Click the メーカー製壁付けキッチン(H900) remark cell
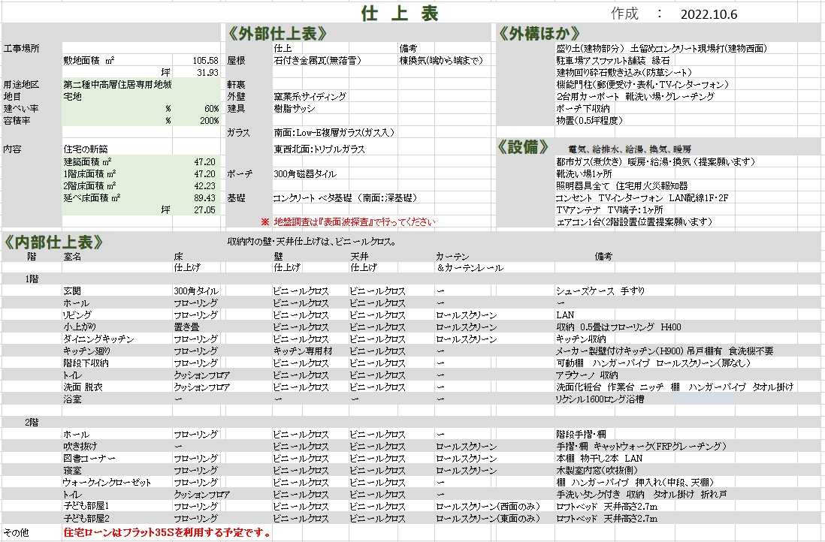This screenshot has height=542, width=825. pos(664,351)
